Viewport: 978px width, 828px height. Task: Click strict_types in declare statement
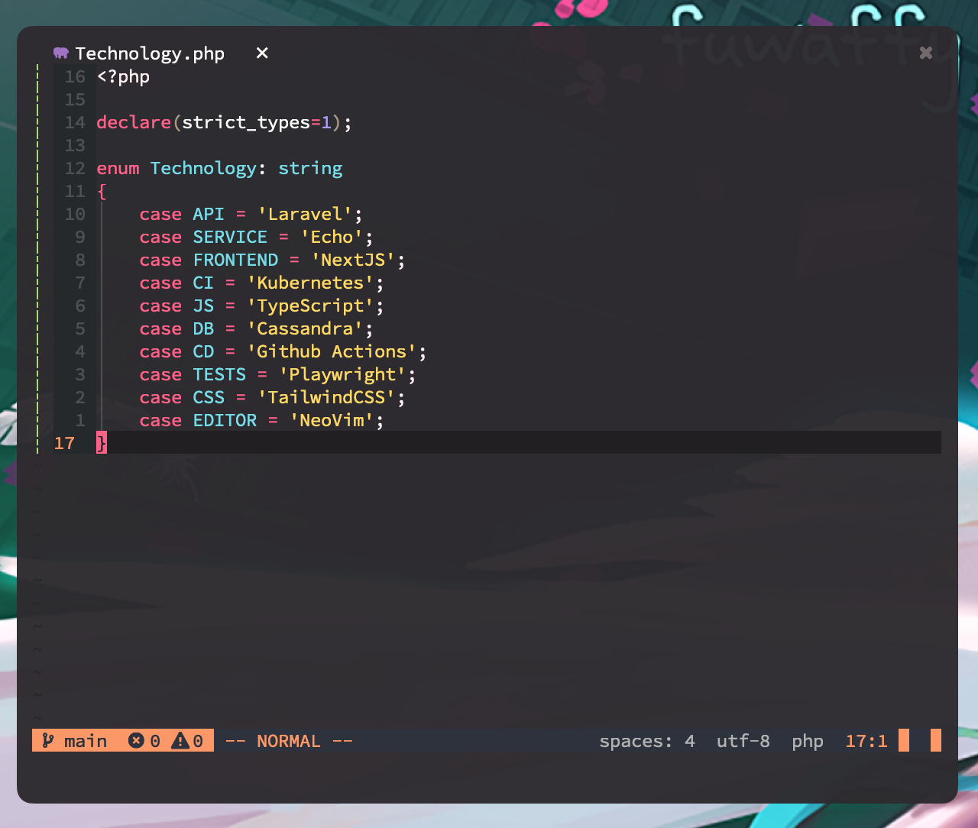[x=246, y=122]
